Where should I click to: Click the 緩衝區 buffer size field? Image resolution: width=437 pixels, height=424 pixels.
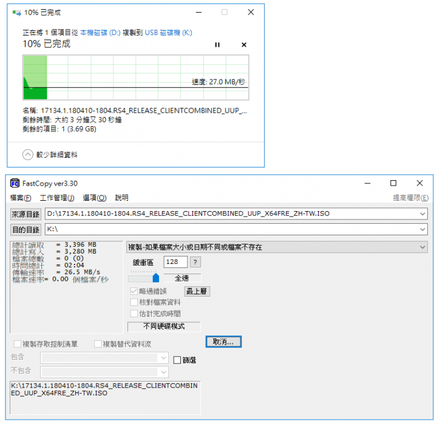point(175,262)
